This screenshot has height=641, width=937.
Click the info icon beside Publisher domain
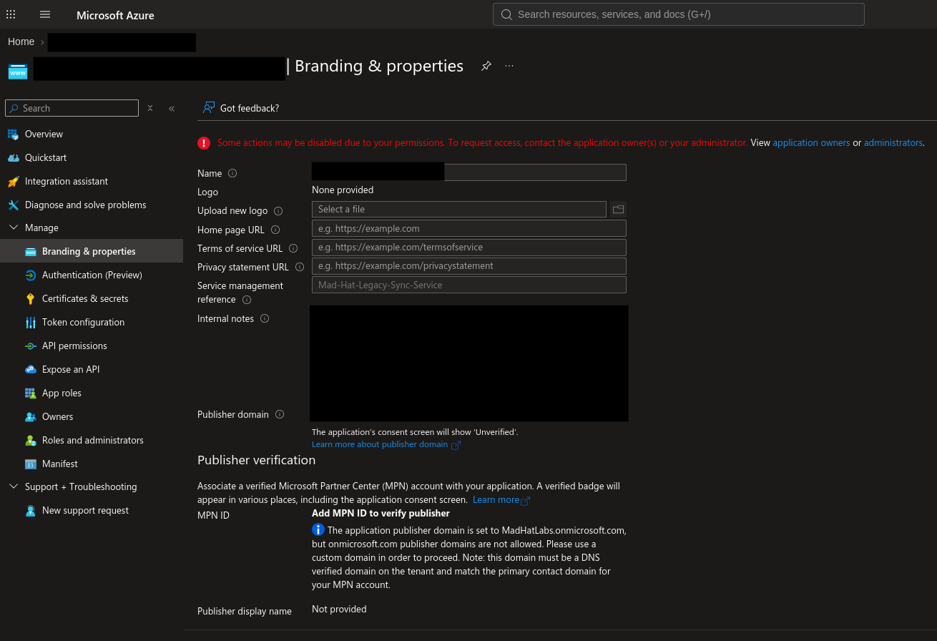click(280, 414)
